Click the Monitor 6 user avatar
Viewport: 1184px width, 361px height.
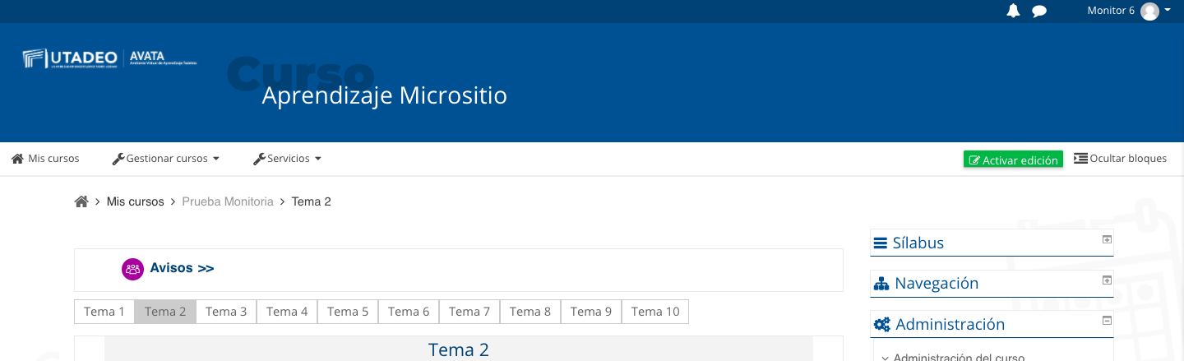1149,12
